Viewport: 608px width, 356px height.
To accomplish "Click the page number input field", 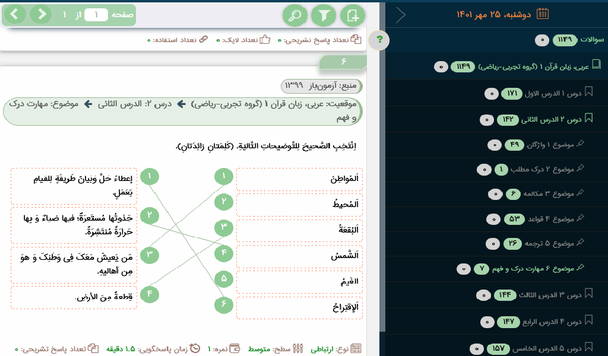I will pos(96,15).
